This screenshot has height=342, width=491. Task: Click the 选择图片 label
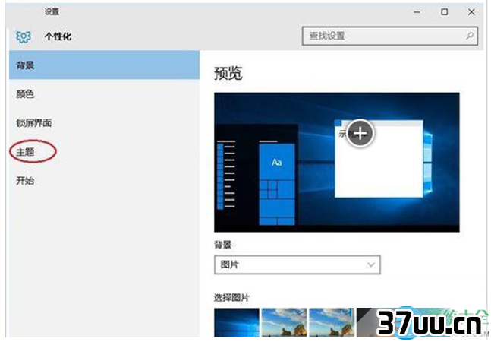pos(231,297)
